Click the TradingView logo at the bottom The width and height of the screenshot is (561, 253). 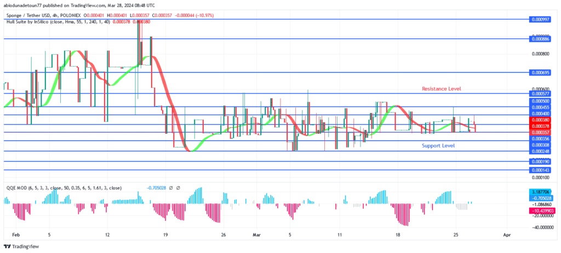click(21, 246)
